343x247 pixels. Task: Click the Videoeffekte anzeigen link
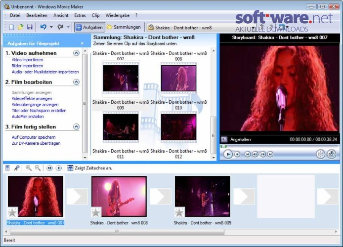32,99
